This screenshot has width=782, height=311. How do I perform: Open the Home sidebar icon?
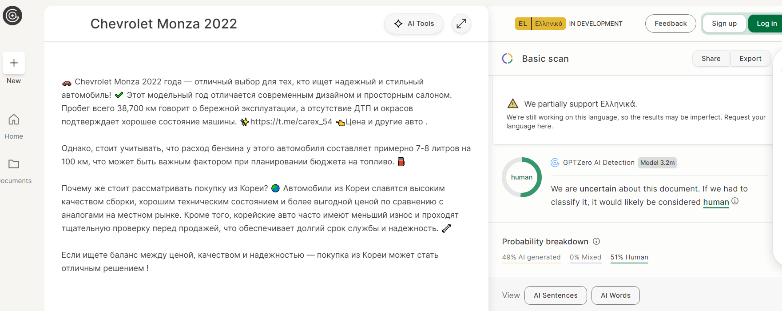point(14,120)
